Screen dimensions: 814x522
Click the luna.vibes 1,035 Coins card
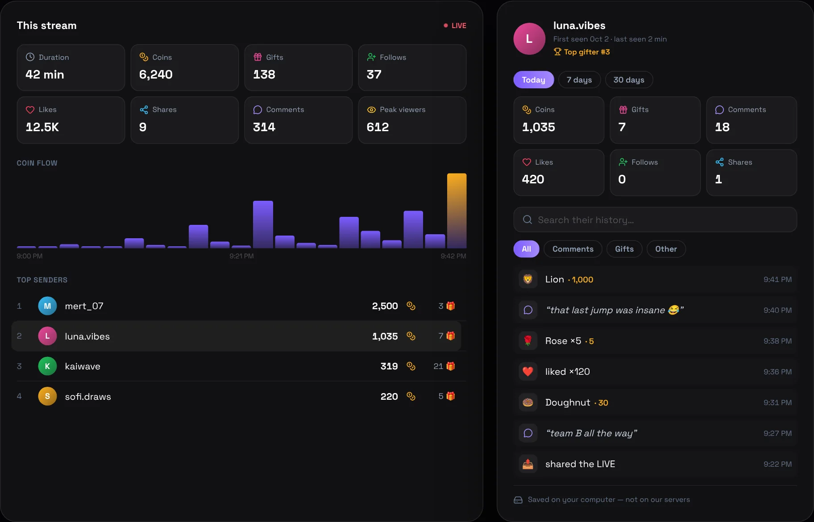[559, 120]
